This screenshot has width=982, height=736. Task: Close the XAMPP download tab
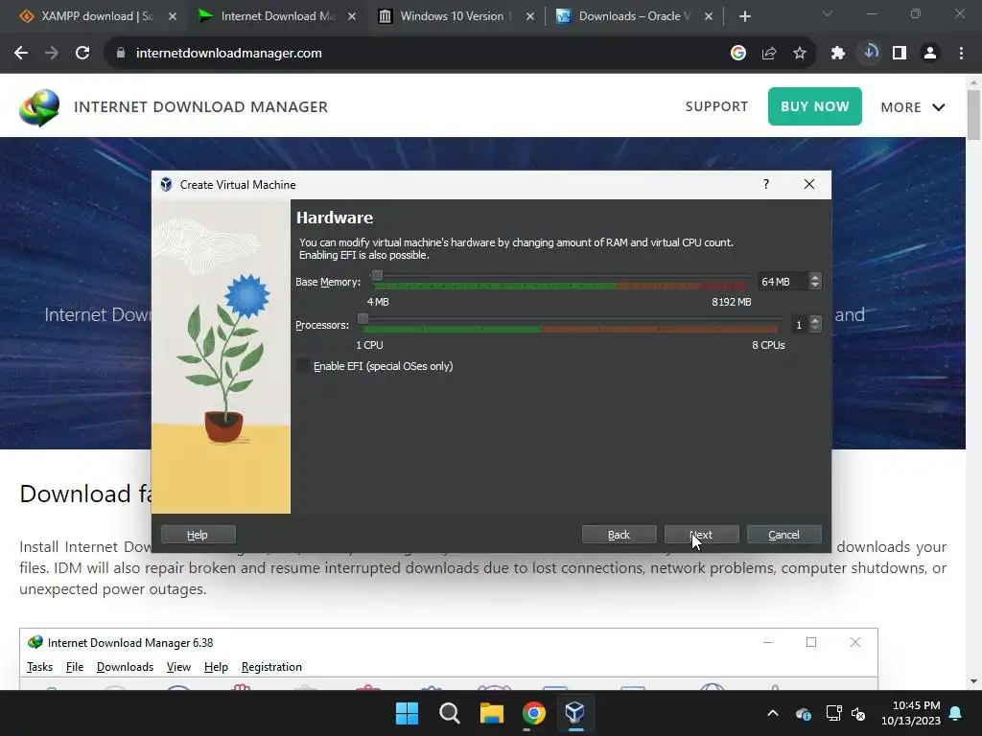(173, 16)
